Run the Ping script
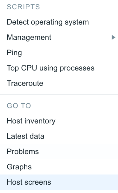Image resolution: width=118 pixels, height=193 pixels. click(59, 53)
